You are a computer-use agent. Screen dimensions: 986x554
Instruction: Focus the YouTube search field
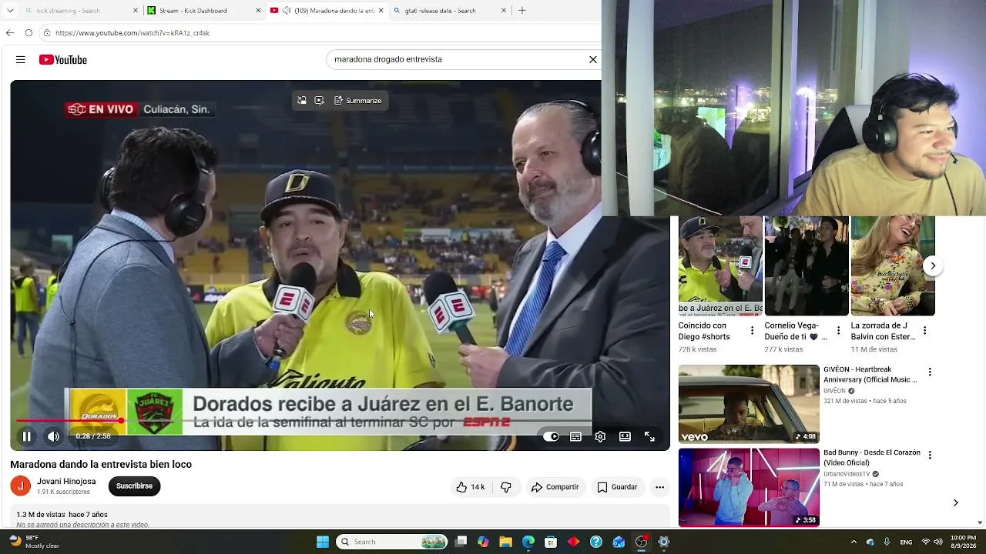click(458, 59)
